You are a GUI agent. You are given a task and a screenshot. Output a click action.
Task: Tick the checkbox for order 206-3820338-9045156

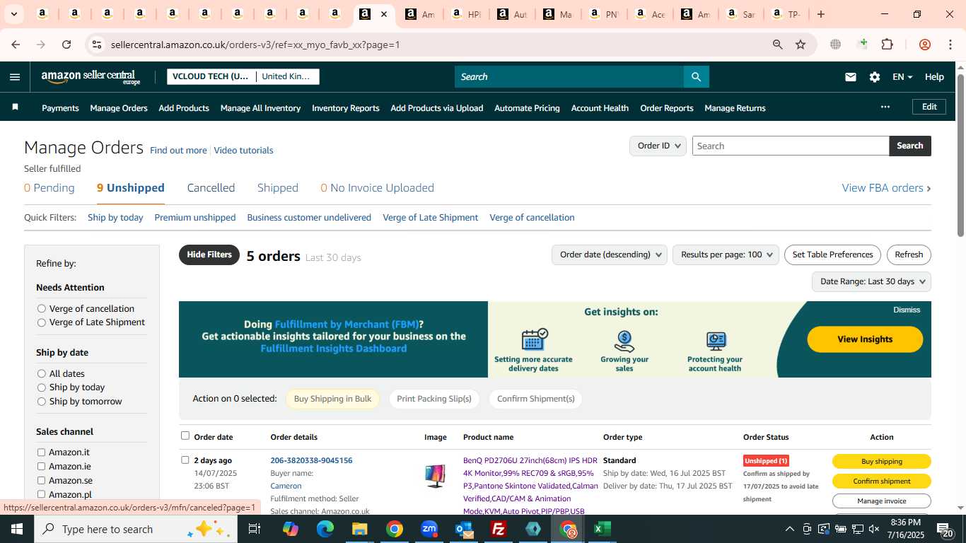click(185, 460)
